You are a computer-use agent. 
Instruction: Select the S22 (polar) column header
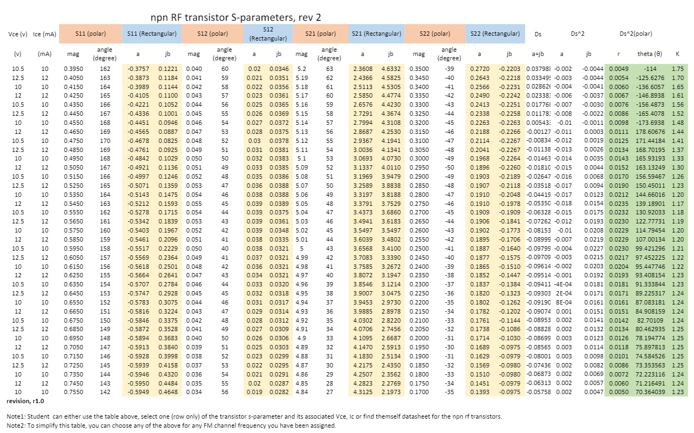pos(434,33)
